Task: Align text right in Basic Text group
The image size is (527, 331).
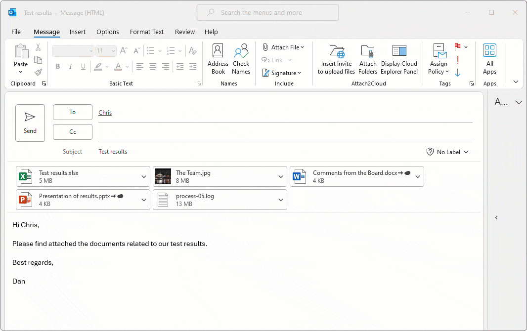Action: tap(165, 67)
